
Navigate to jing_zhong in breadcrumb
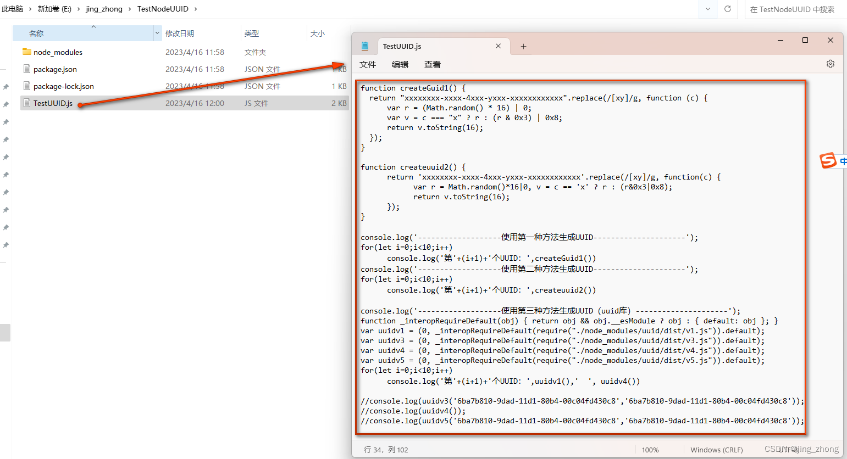pos(104,9)
